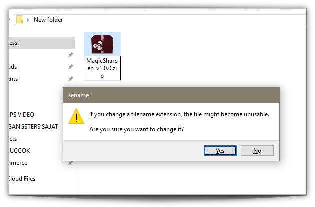Image resolution: width=315 pixels, height=207 pixels.
Task: Click the yellow warning triangle icon
Action: tap(76, 116)
